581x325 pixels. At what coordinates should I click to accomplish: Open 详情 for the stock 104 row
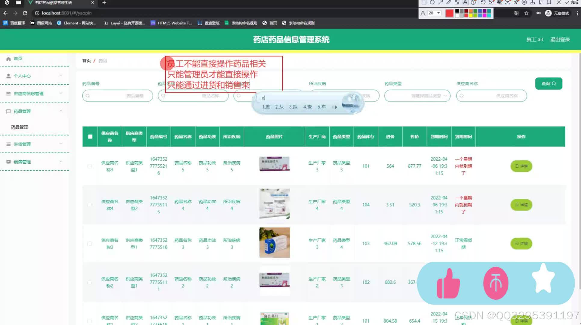tap(521, 205)
